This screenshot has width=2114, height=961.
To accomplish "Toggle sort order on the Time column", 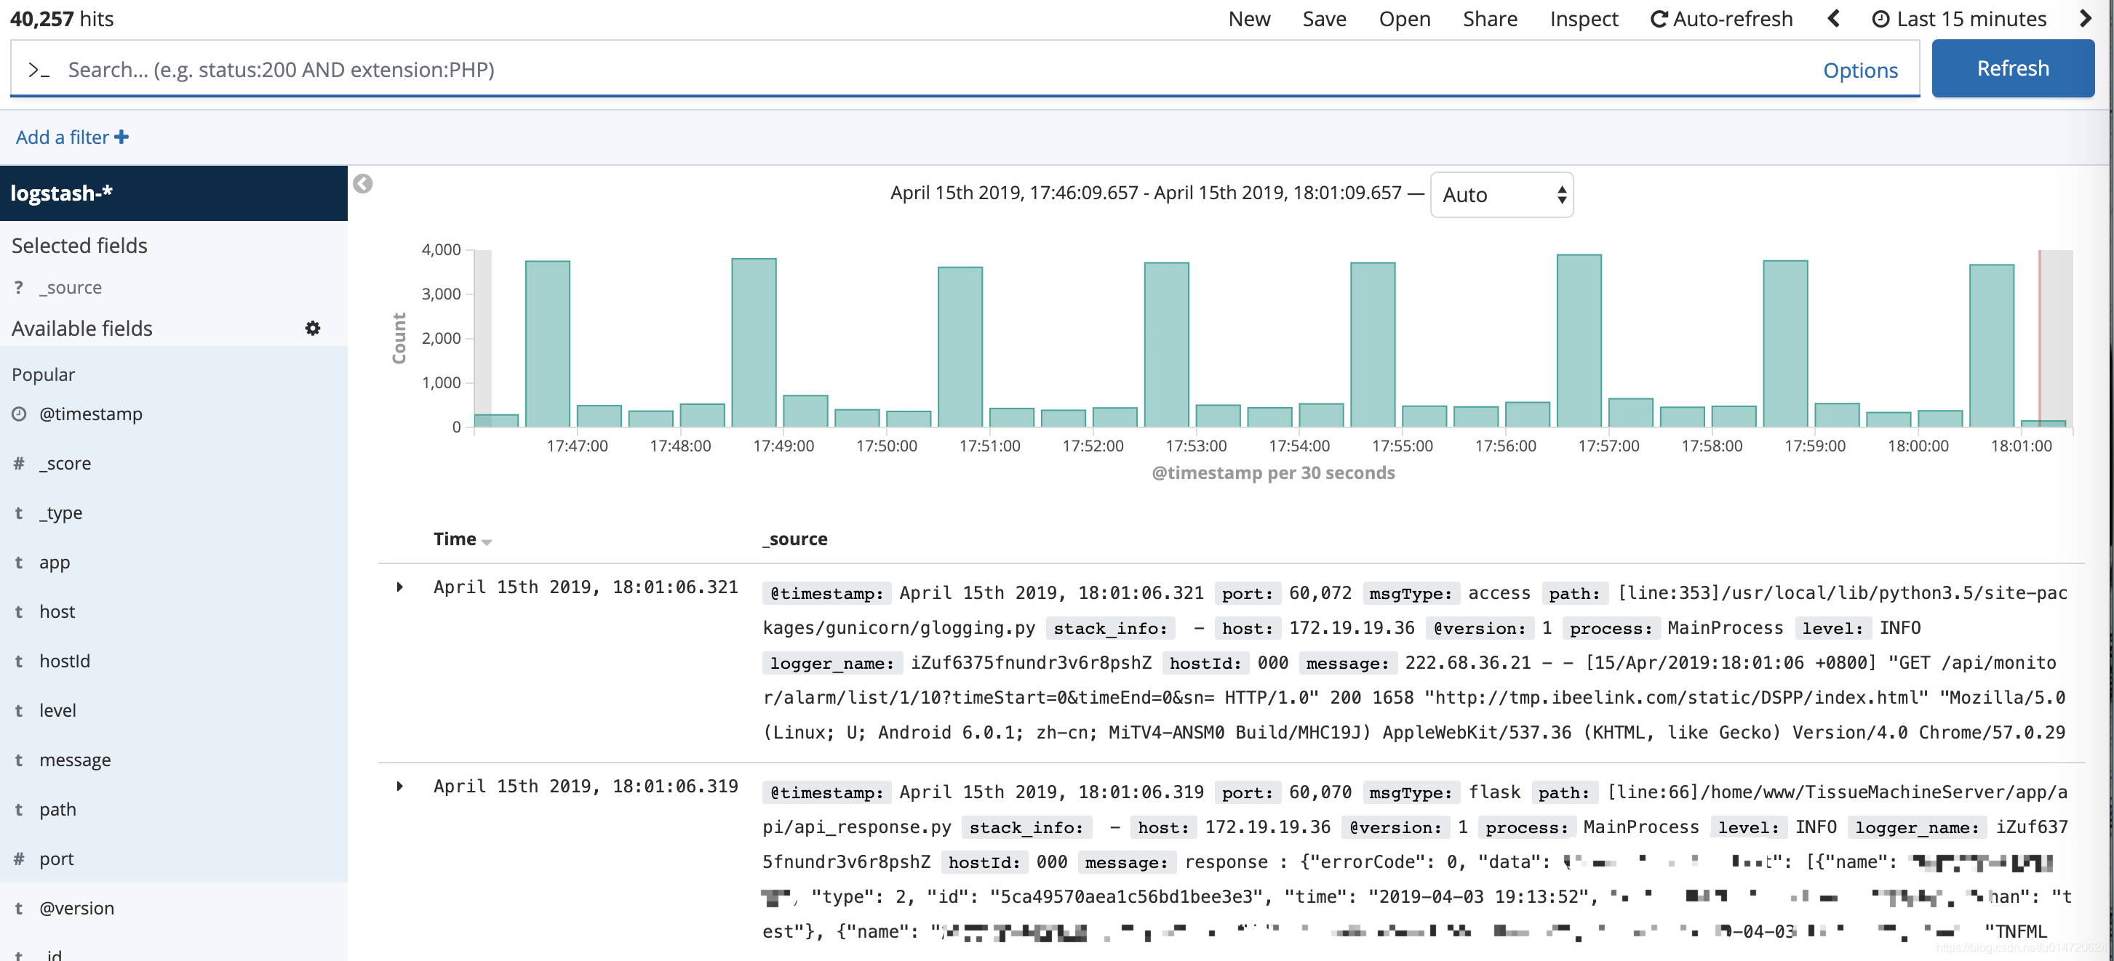I will pos(487,541).
